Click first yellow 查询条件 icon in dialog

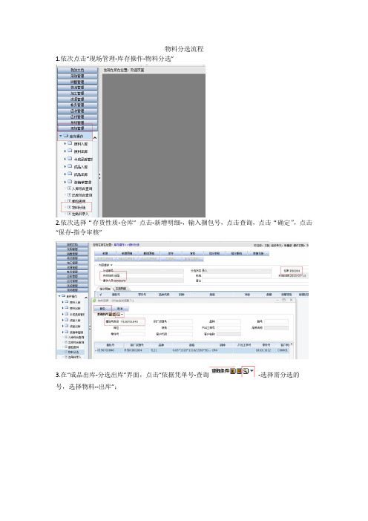111,315
